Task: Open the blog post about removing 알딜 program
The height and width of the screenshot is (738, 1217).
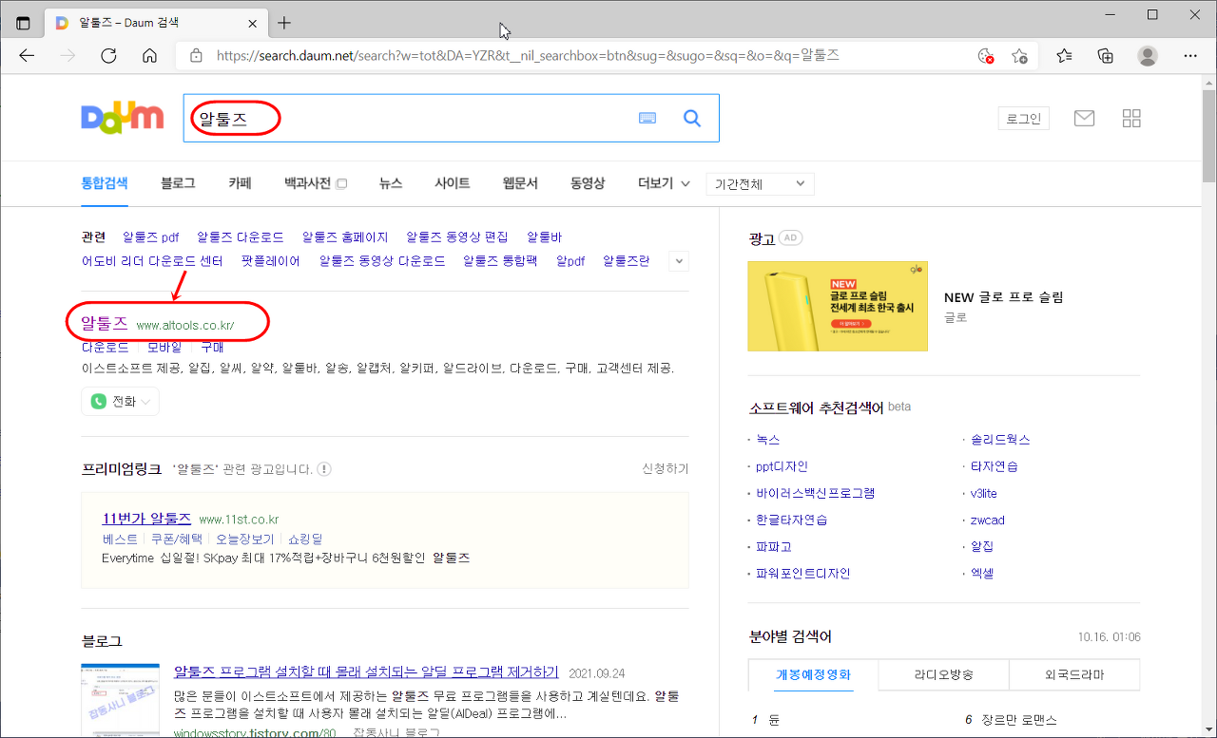Action: [x=366, y=672]
